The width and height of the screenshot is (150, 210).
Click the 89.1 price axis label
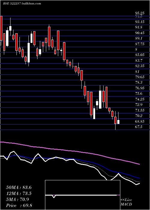coord(139,38)
